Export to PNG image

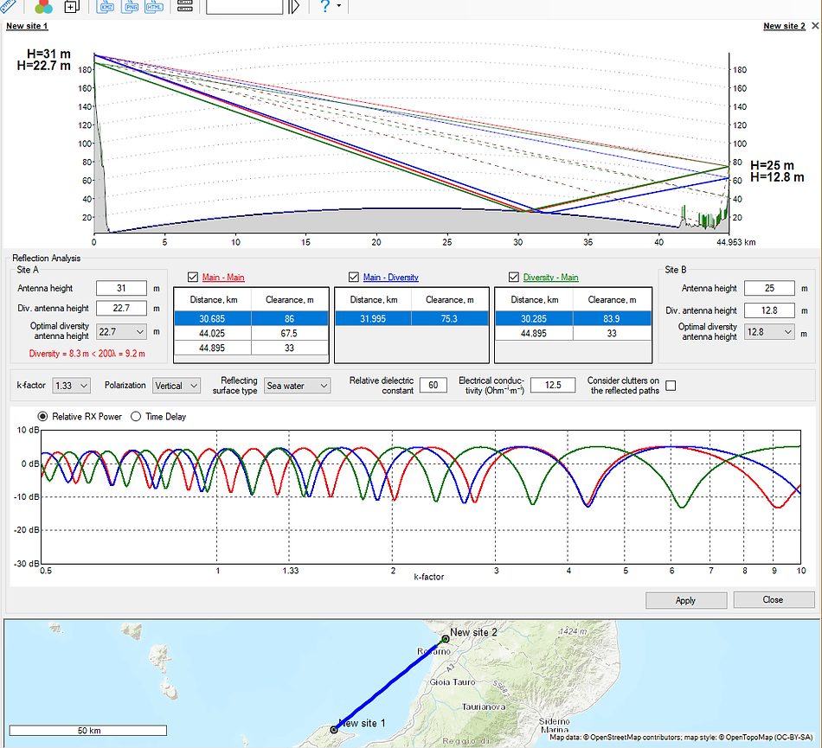coord(130,6)
